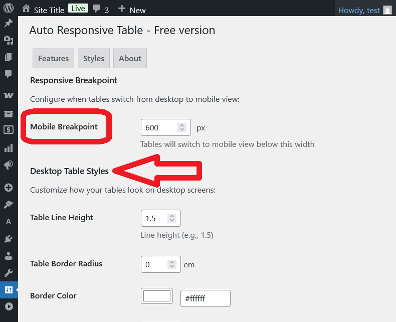Open the user avatar in admin bar

[387, 10]
